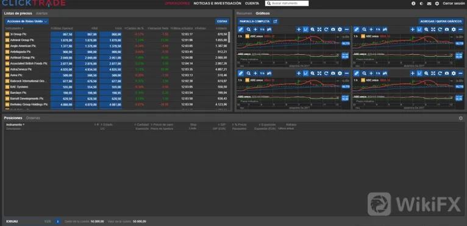Open more options (…) in lower-right chart
Screen dimensions: 467x226
click(460, 73)
